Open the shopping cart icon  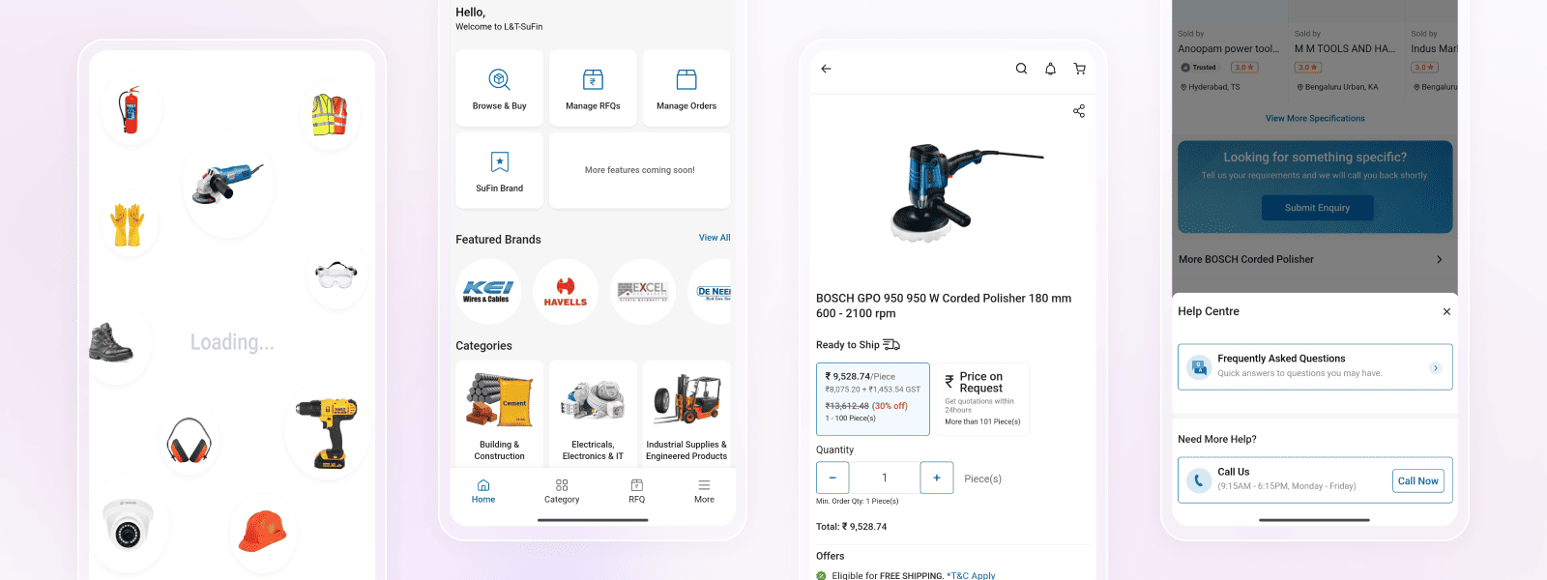pos(1079,69)
